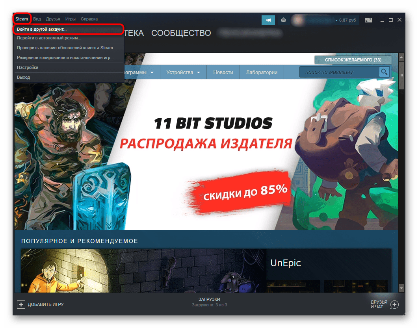Select Войти в другой аккаунт menu item
The image size is (418, 328).
point(42,30)
